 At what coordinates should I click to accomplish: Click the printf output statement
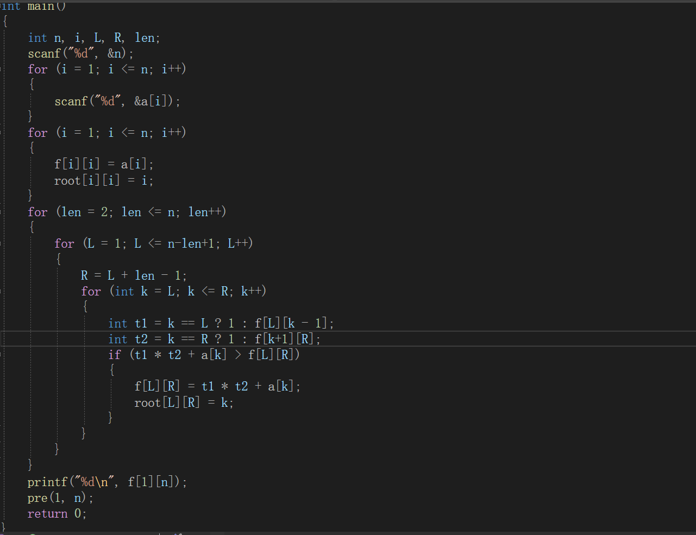point(107,482)
